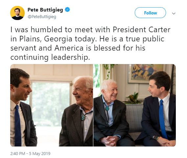Open the Pete Buttigieg display name link
The height and width of the screenshot is (158, 187).
tap(45, 10)
